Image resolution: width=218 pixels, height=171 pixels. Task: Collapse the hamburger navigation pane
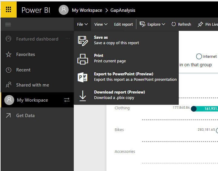(x=8, y=25)
